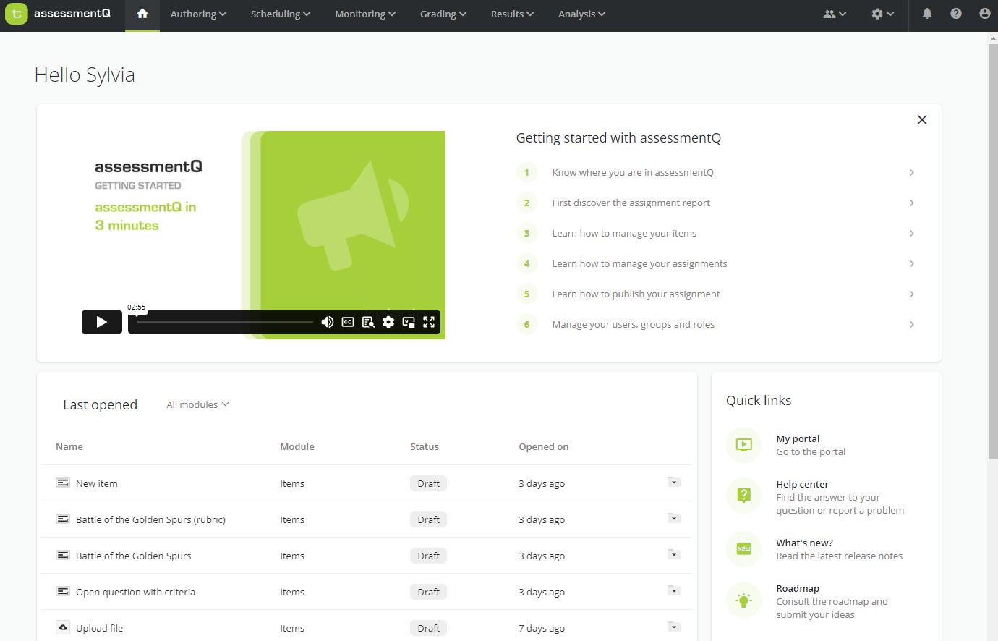Click the page vertical scrollbar
This screenshot has height=641, width=998.
tap(993, 251)
